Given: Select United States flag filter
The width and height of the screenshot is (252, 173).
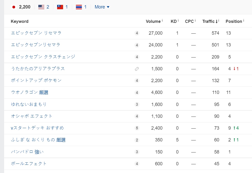Looking at the screenshot, I should point(44,7).
